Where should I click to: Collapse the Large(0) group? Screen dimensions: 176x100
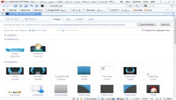pos(5,35)
